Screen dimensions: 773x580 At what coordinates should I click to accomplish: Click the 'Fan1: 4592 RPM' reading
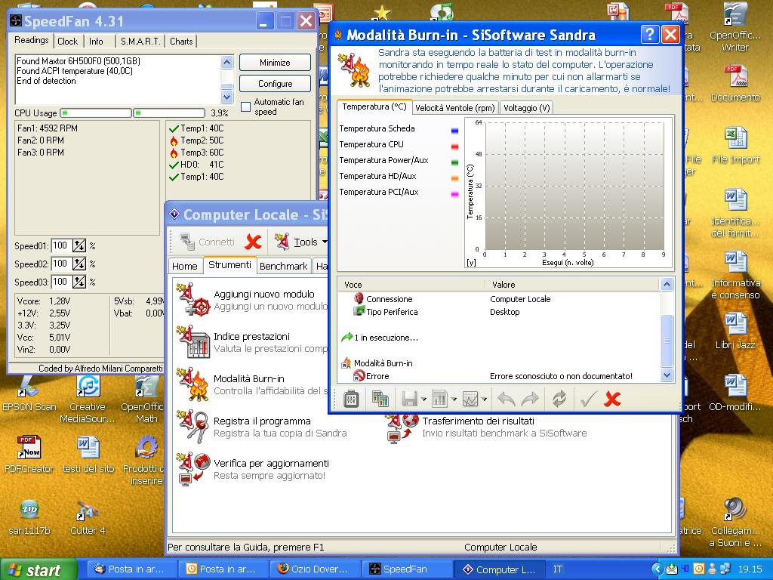pyautogui.click(x=48, y=128)
